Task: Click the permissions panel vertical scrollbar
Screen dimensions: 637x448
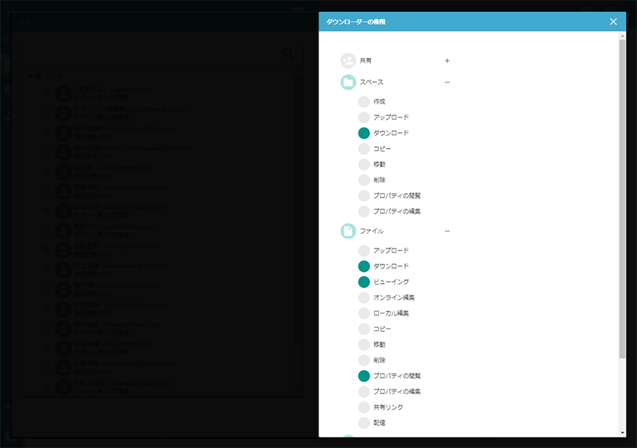Action: coord(622,199)
